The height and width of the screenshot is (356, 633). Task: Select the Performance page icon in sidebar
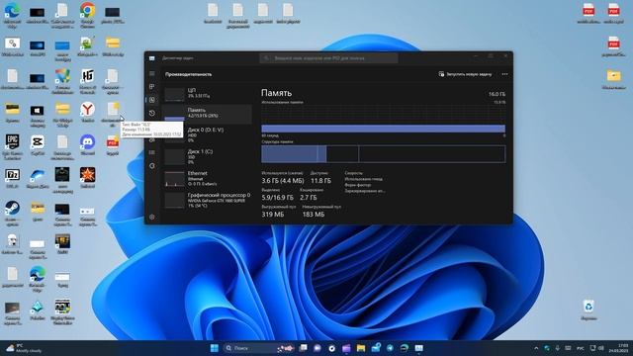click(x=152, y=100)
